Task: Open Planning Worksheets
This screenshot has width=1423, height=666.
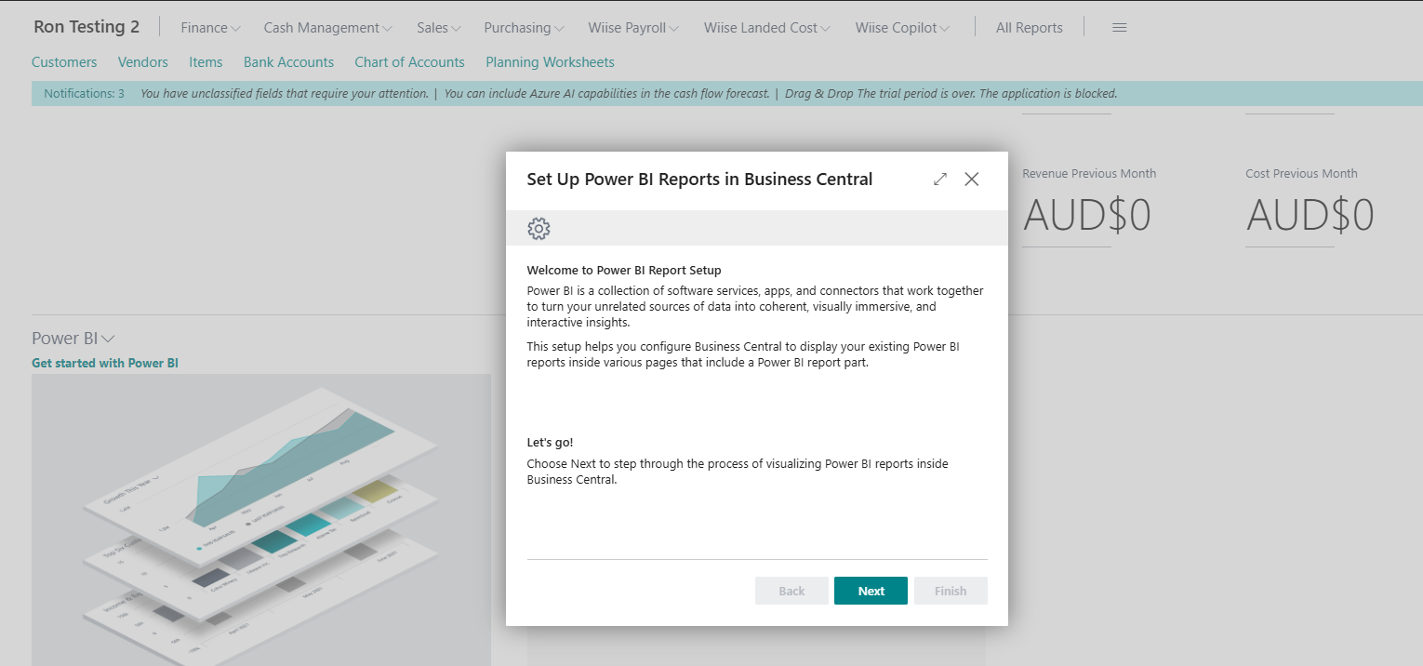Action: click(x=550, y=62)
